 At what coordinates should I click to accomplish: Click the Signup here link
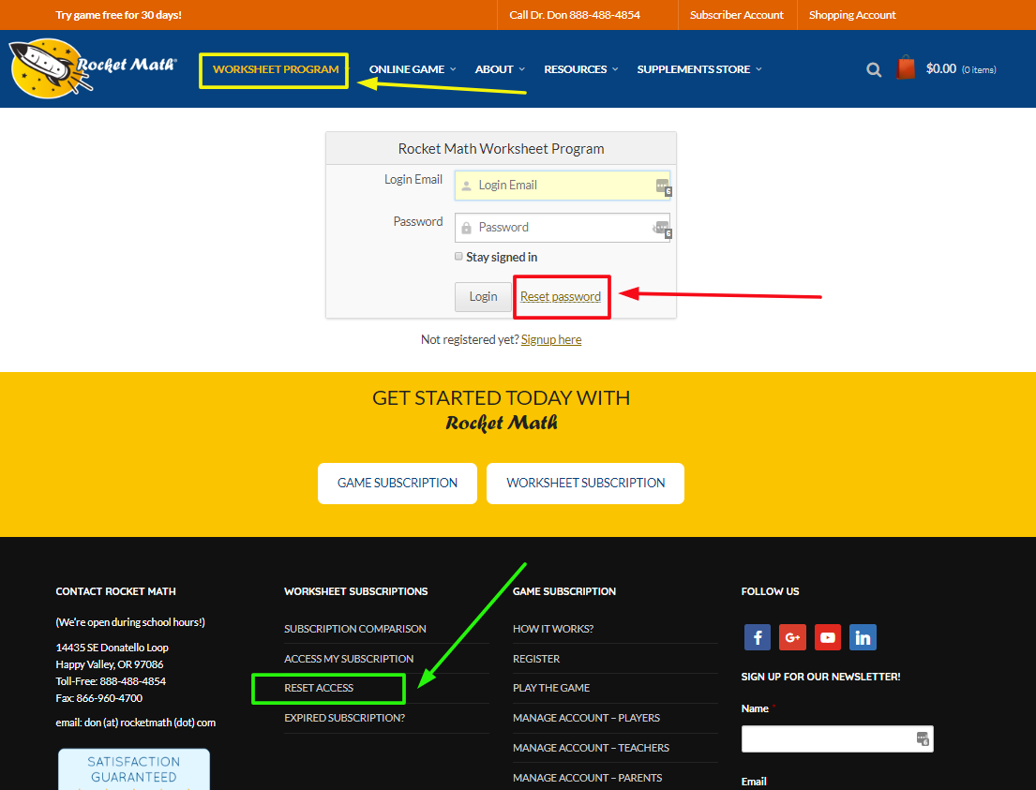point(550,339)
